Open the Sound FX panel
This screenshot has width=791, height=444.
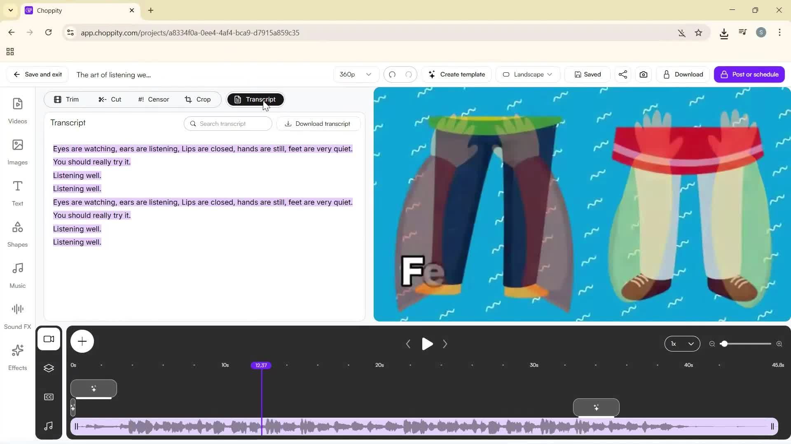coord(17,315)
